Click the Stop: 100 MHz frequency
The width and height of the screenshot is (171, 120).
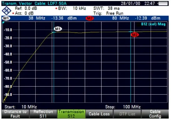(123, 107)
